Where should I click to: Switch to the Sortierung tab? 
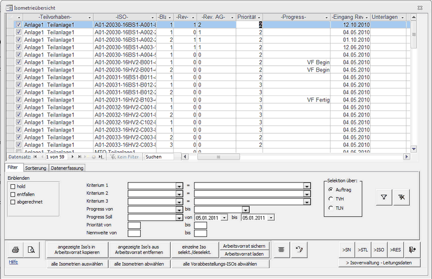[35, 167]
